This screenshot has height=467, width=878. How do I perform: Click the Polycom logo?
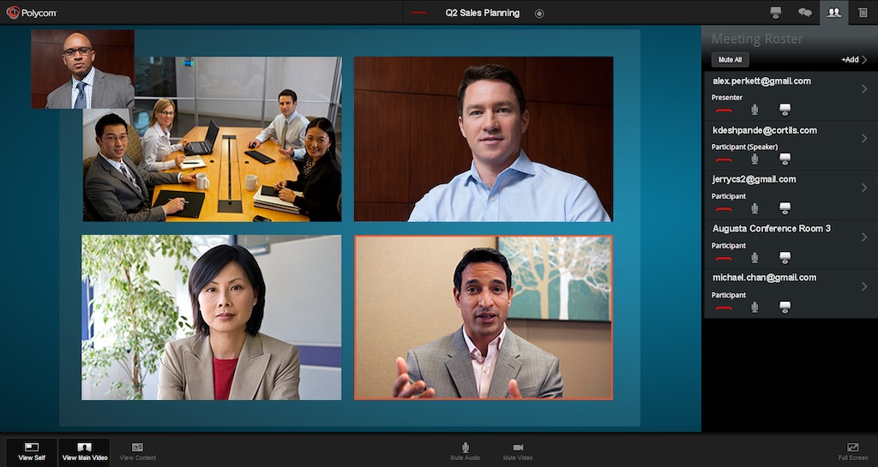pyautogui.click(x=32, y=13)
